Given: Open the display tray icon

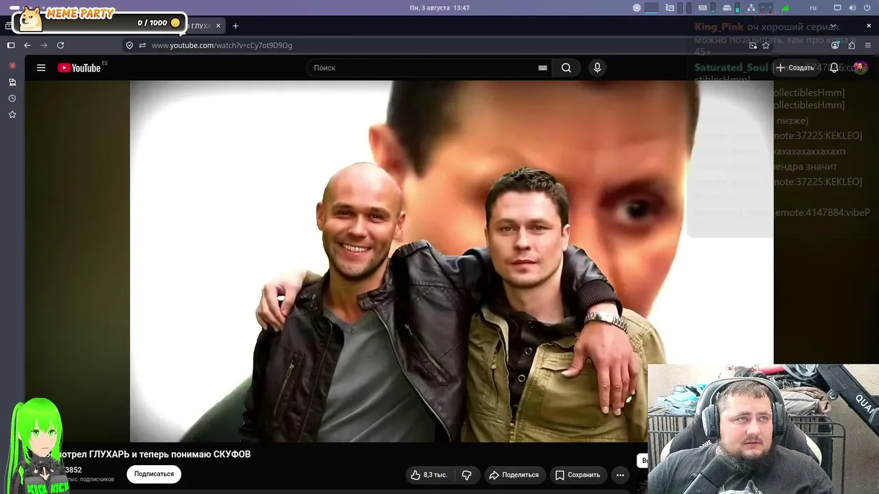Looking at the screenshot, I should pyautogui.click(x=837, y=8).
